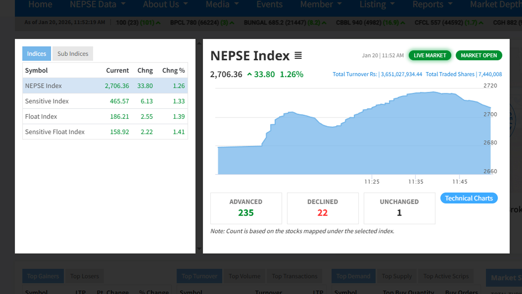Expand the NEPSE Data dropdown menu

tap(97, 5)
